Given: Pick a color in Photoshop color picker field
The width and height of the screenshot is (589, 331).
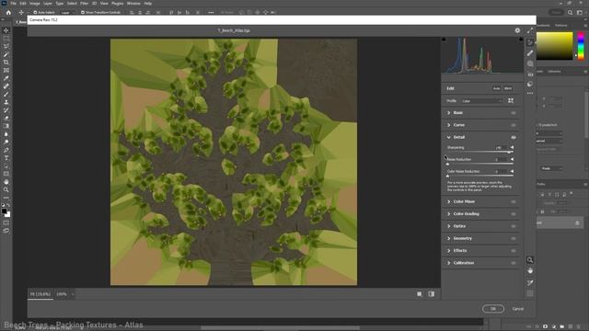Looking at the screenshot, I should [554, 46].
